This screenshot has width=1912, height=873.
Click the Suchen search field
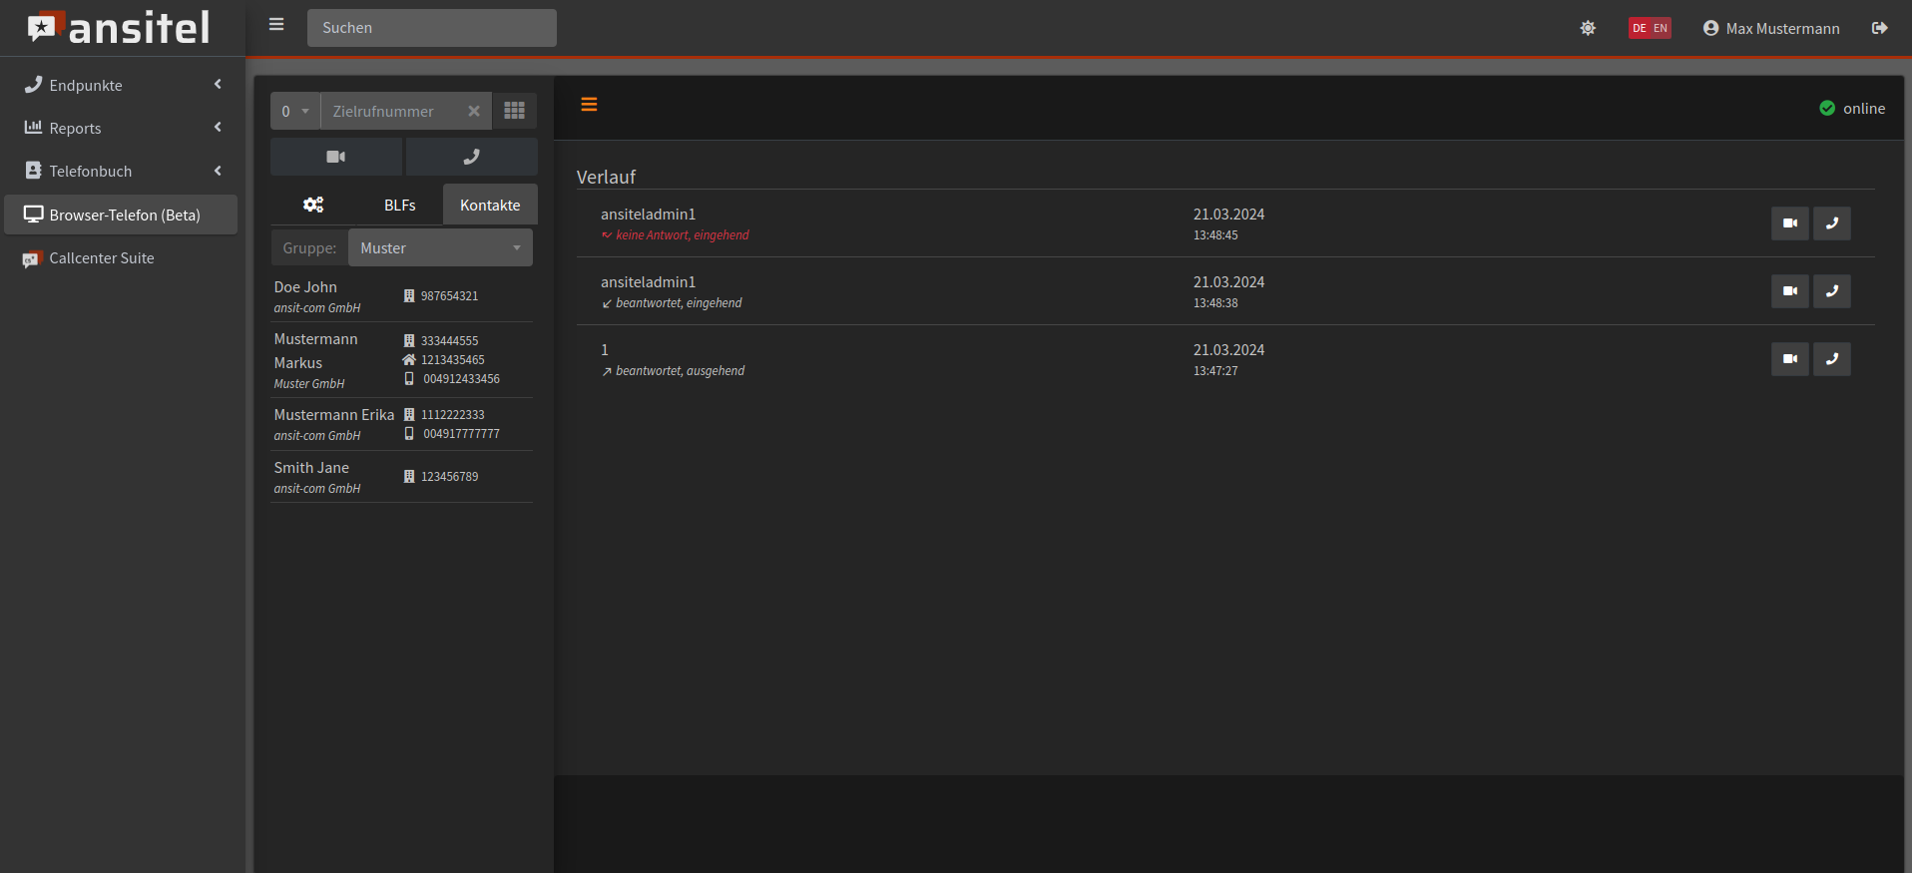pyautogui.click(x=431, y=28)
